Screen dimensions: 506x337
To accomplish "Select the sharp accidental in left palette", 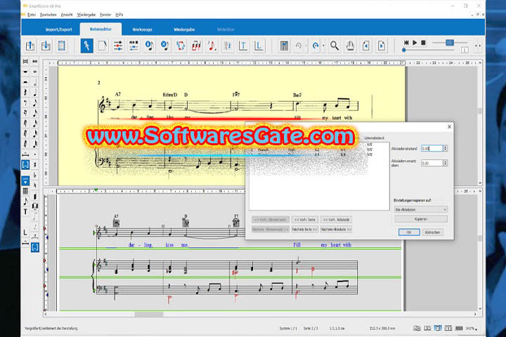I will [35, 164].
